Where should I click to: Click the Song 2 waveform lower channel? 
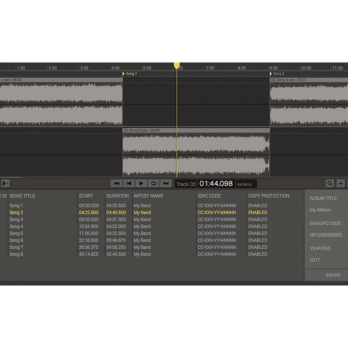196,166
